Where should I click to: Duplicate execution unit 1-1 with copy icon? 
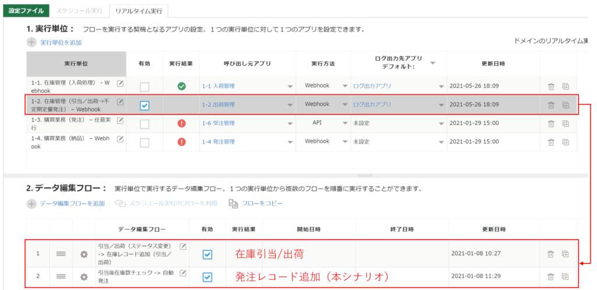tap(566, 86)
